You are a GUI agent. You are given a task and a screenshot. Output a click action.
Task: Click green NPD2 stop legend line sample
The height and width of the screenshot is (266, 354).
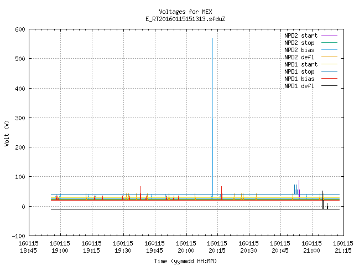point(330,43)
